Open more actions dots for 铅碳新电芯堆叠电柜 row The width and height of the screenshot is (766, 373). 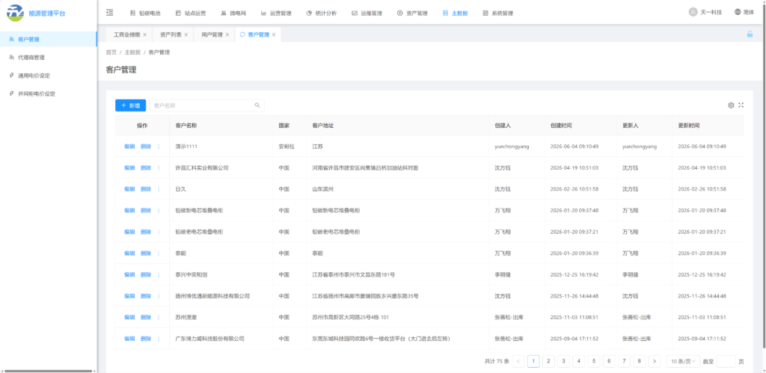pyautogui.click(x=159, y=211)
